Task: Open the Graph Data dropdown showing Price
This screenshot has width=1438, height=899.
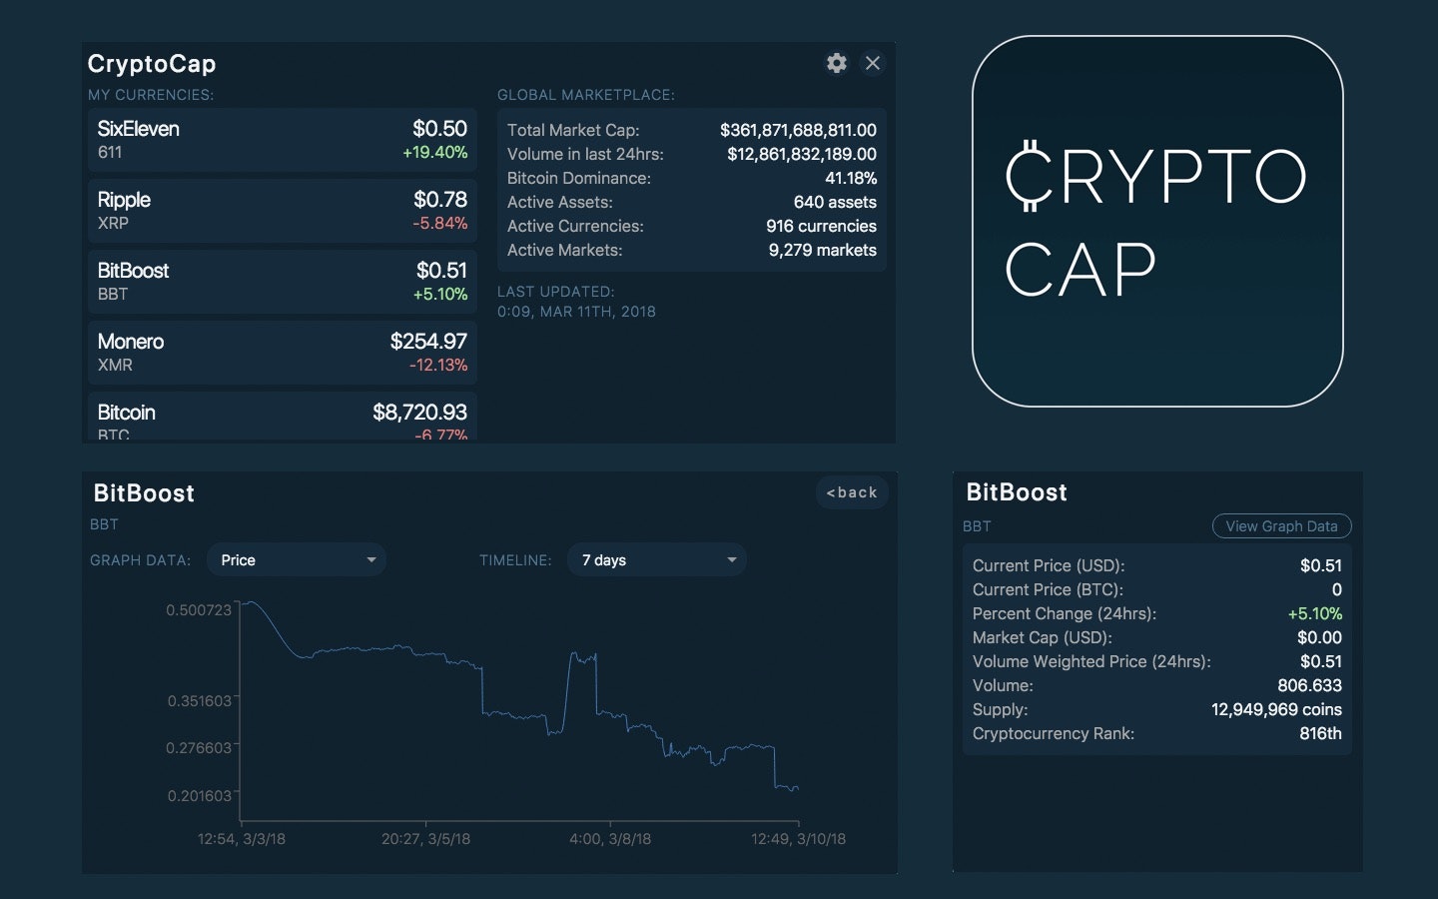Action: (296, 559)
